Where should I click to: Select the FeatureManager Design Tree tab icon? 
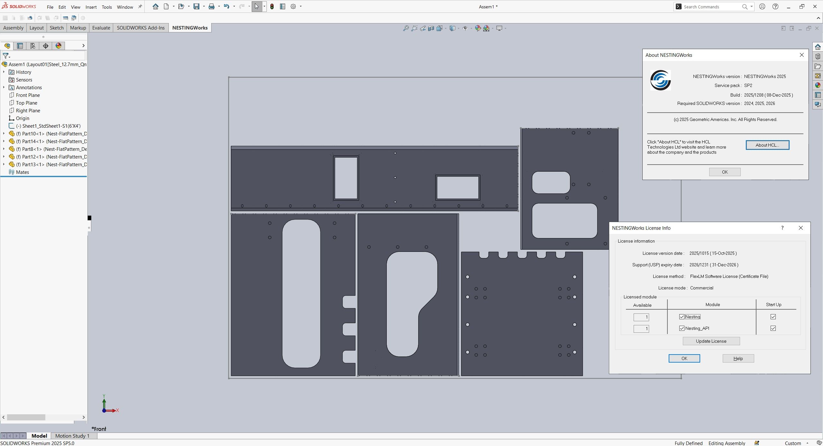(7, 46)
